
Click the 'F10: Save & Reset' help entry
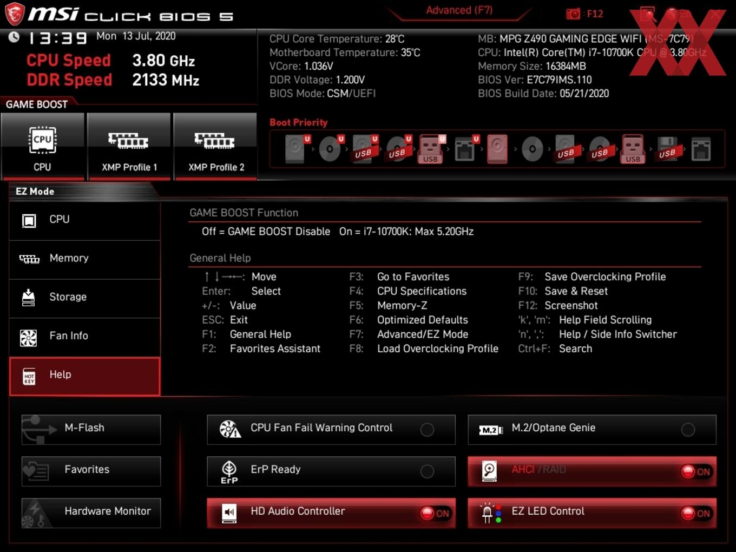563,291
